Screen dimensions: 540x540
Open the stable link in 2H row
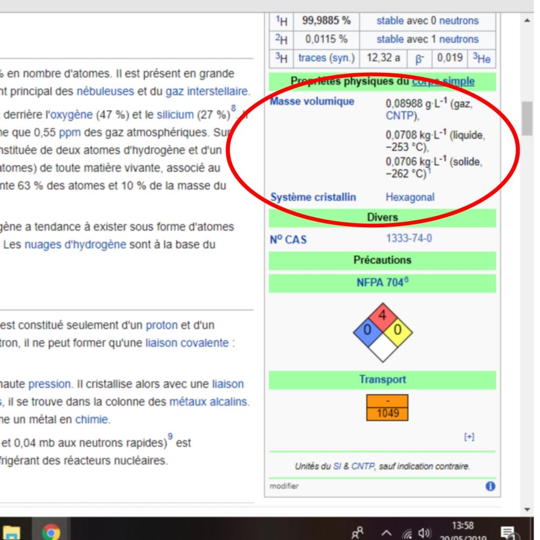coord(390,39)
